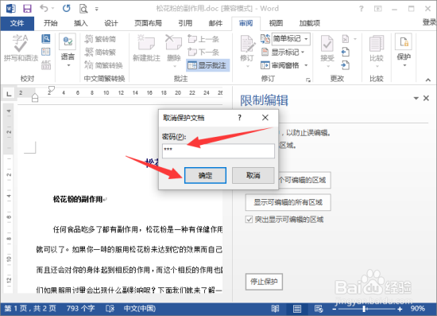Expand Reviewing Pane (审阅窗格) dropdown arrow

coord(306,65)
